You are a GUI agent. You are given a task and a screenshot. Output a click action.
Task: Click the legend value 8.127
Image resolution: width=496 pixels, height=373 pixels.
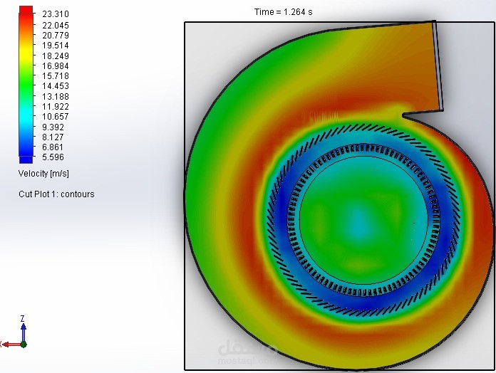[x=53, y=137]
